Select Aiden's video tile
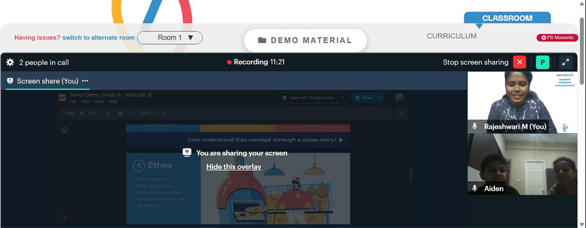The height and width of the screenshot is (228, 586). (x=523, y=164)
